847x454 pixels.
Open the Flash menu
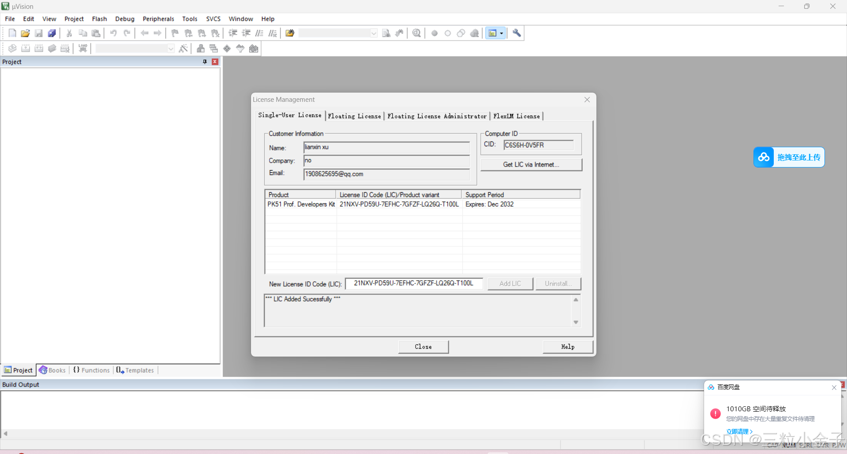pos(99,19)
